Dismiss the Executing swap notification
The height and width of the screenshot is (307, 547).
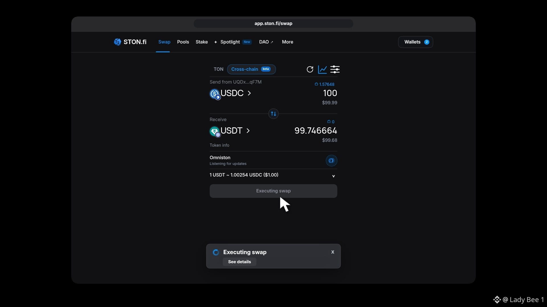coord(333,252)
